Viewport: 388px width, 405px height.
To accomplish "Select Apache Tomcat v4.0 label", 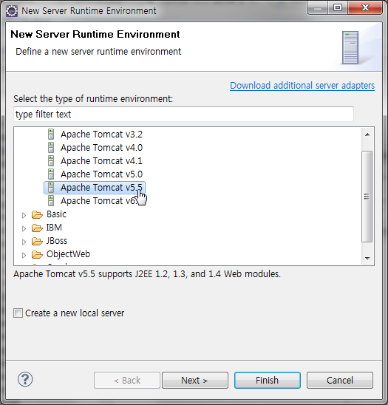I will pos(101,148).
